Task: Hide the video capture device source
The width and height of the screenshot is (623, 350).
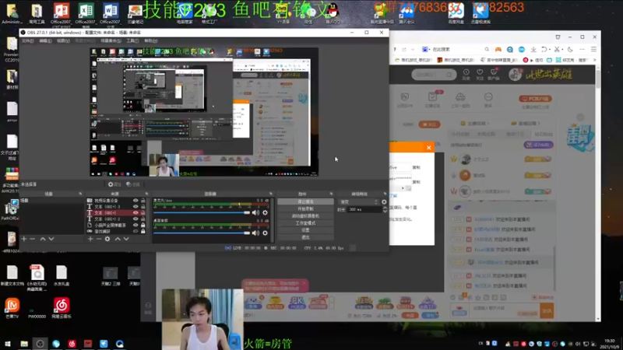Action: [x=136, y=201]
